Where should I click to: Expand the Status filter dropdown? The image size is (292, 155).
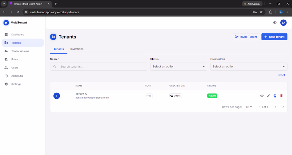tap(179, 67)
